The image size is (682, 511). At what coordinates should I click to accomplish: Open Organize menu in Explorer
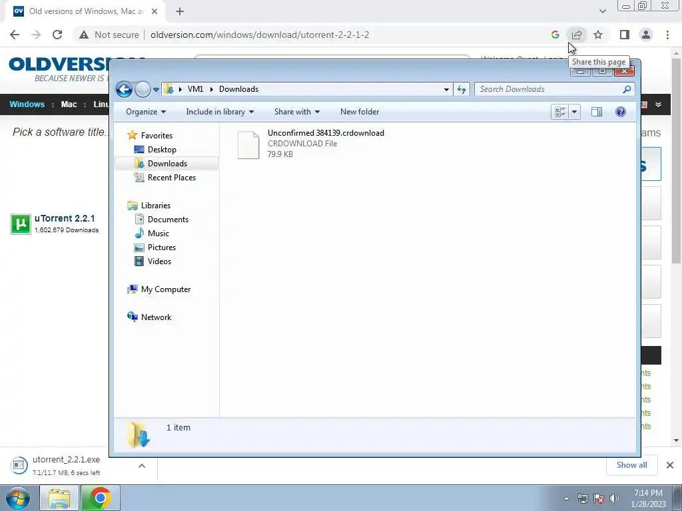point(146,112)
